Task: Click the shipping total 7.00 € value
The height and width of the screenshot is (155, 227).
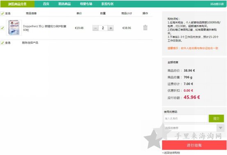Action: pos(188,84)
